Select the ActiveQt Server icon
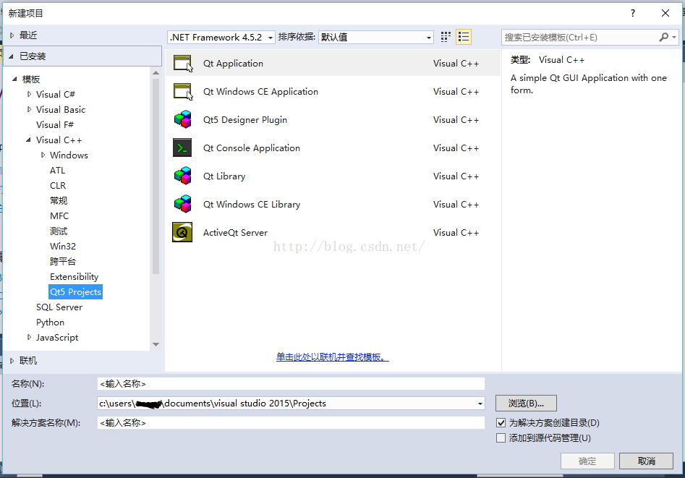Viewport: 685px width, 478px height. click(182, 232)
